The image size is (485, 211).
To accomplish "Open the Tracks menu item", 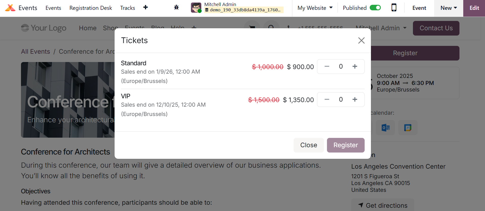I will [x=127, y=8].
